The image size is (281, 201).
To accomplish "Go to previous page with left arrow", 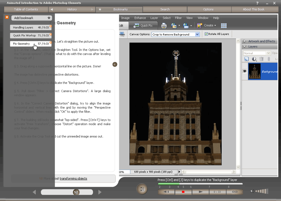I will pos(34,192).
